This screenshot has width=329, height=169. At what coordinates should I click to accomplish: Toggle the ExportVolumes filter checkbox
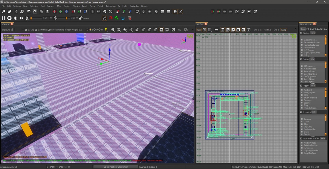click(302, 40)
